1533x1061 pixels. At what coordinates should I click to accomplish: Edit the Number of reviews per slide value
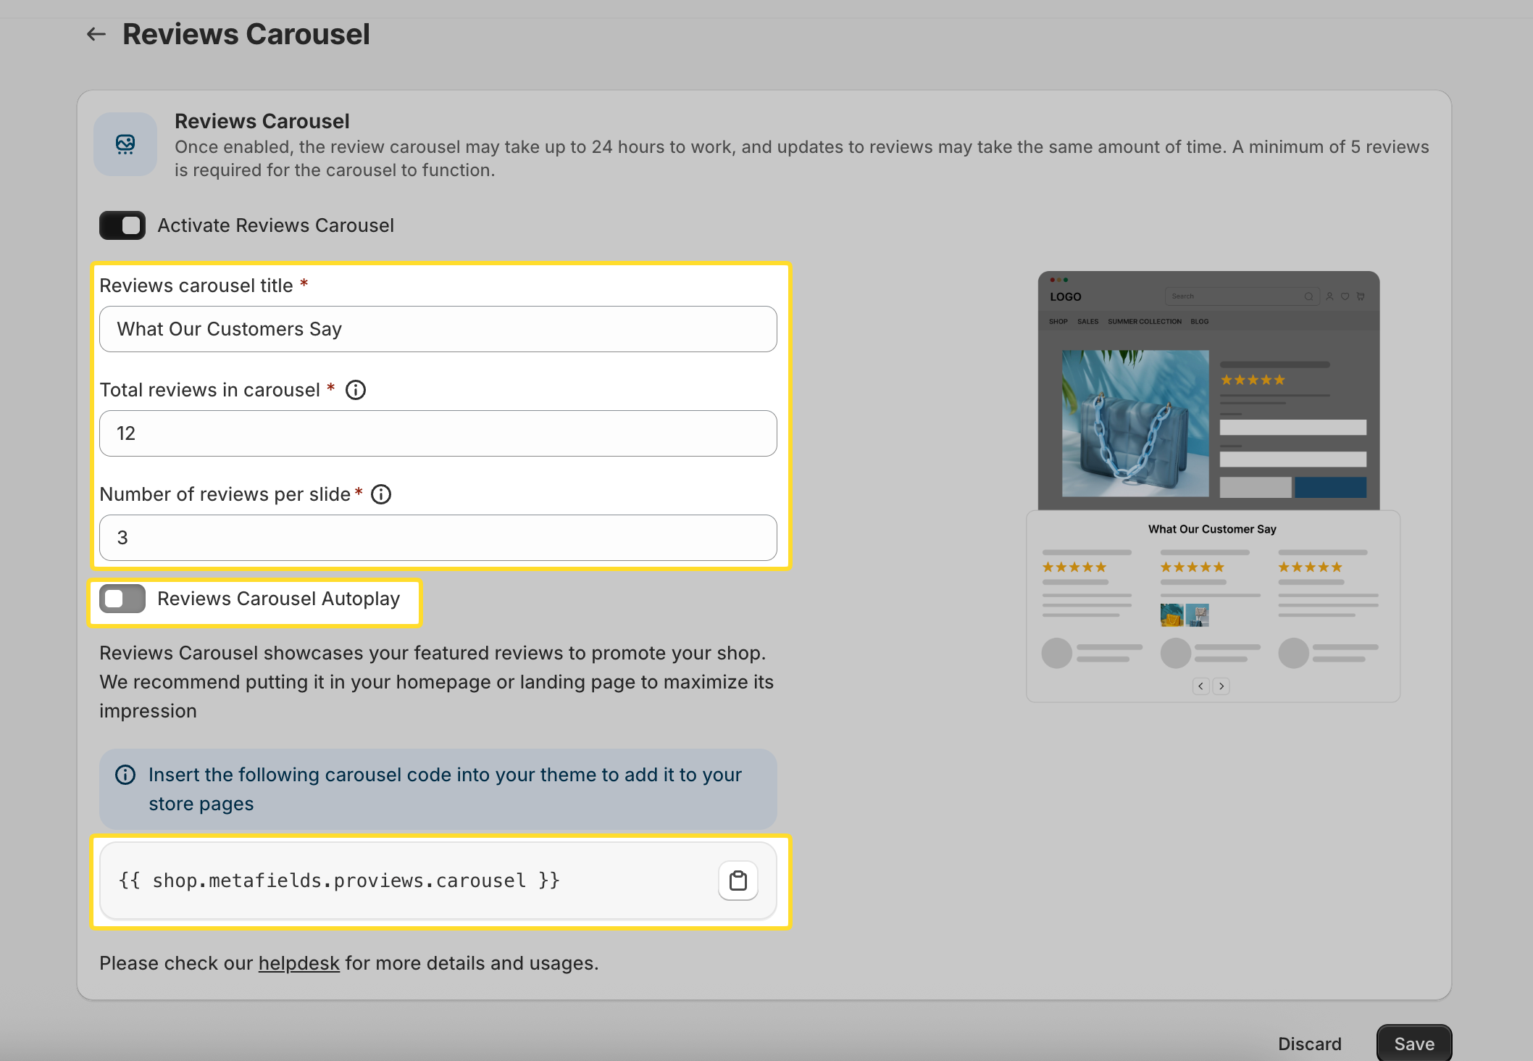tap(437, 537)
